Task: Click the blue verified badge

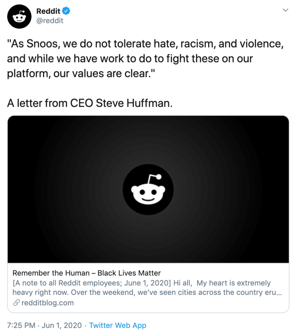Action: (x=66, y=11)
